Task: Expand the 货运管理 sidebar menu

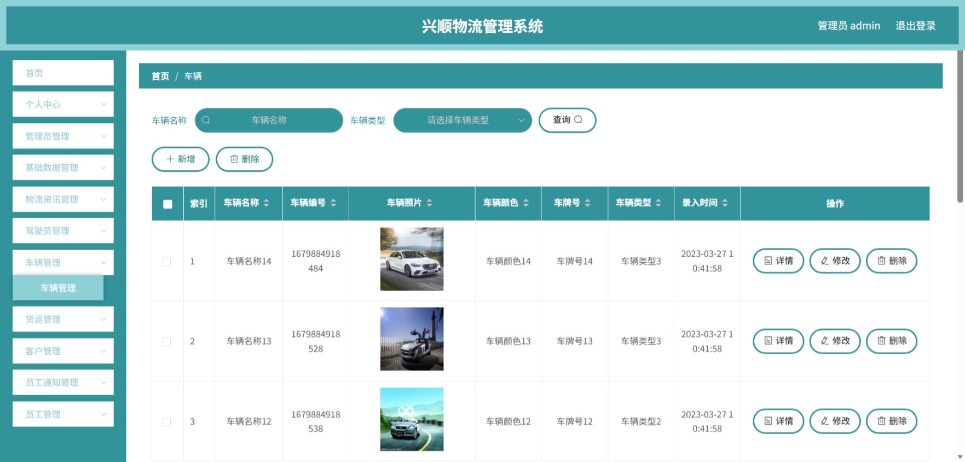Action: [x=63, y=319]
